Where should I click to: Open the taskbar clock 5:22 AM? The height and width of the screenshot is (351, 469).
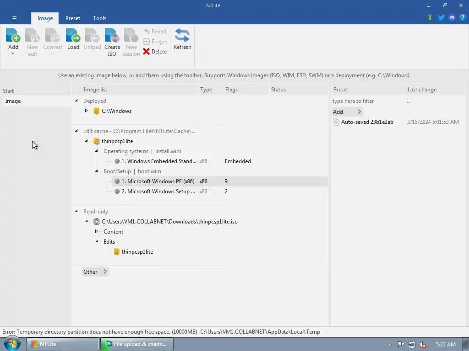[445, 345]
